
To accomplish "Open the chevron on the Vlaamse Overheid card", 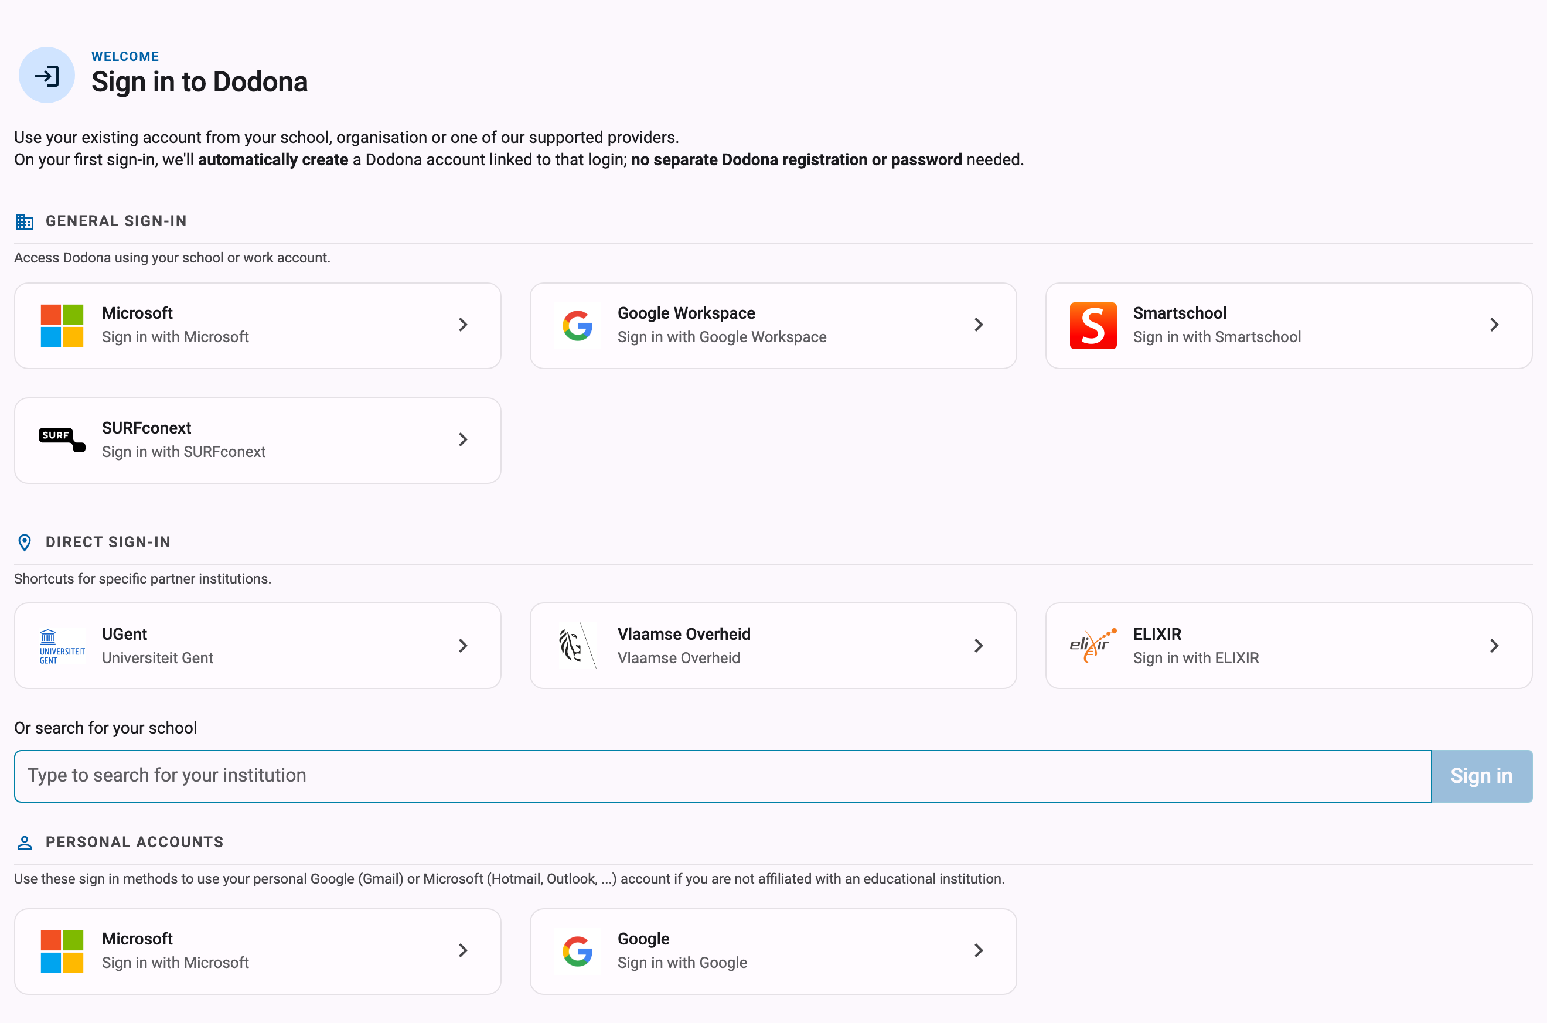I will pyautogui.click(x=978, y=646).
